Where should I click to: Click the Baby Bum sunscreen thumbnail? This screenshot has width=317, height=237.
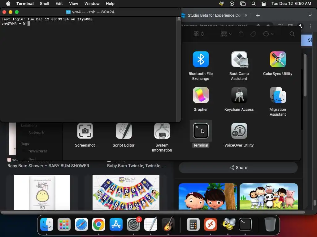click(x=42, y=192)
